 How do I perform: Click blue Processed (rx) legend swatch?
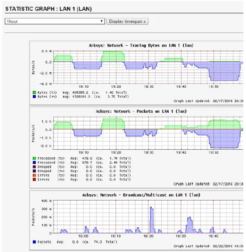34,162
